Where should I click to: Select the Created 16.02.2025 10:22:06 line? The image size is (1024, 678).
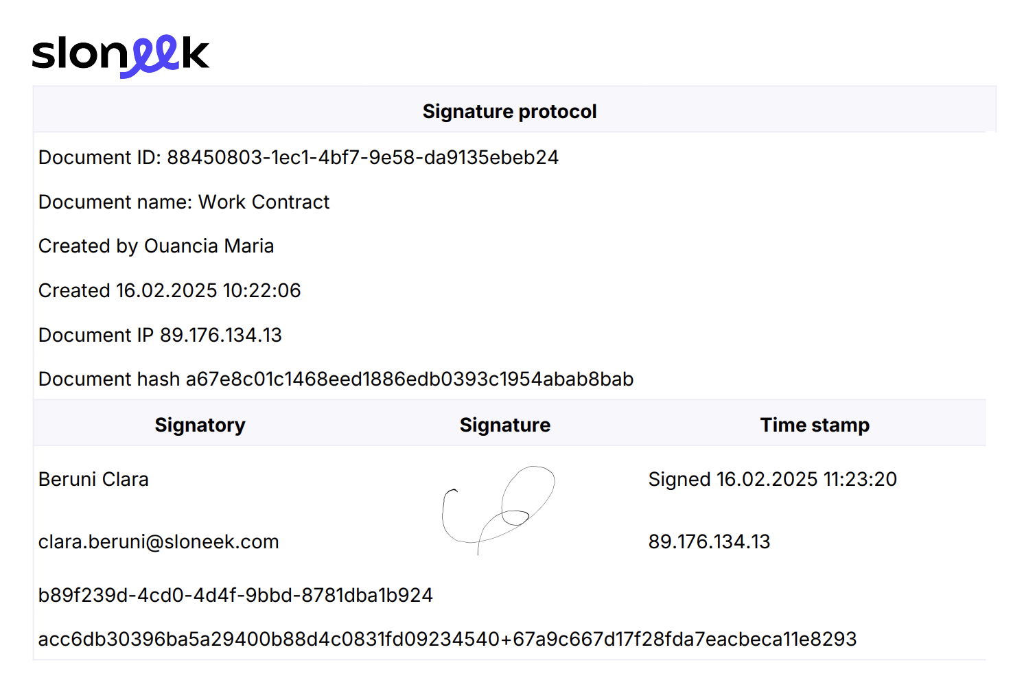pos(170,290)
